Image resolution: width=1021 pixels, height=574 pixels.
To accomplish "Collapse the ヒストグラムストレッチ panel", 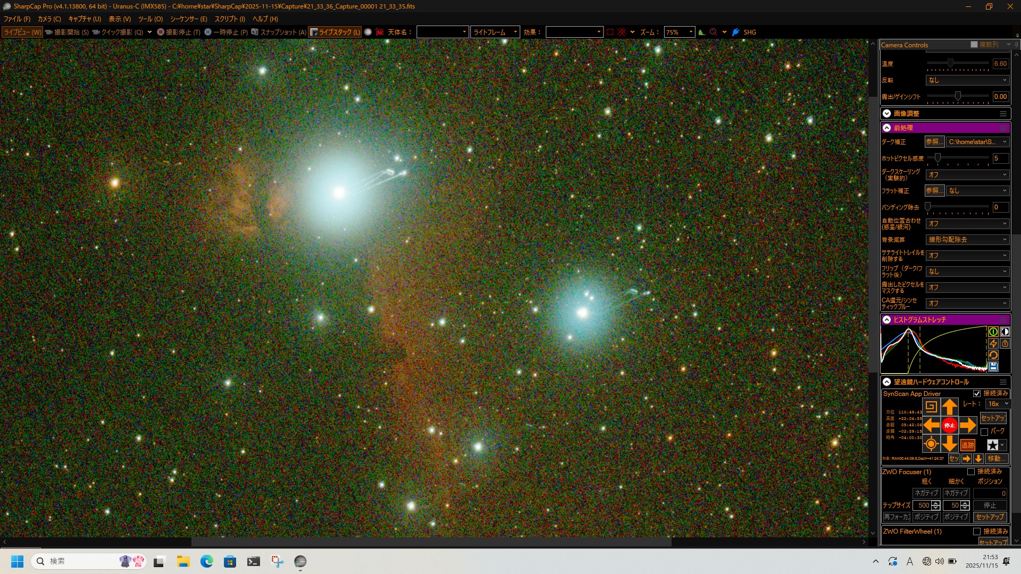I will 886,320.
